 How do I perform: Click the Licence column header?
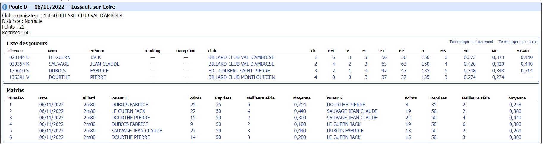pyautogui.click(x=15, y=51)
